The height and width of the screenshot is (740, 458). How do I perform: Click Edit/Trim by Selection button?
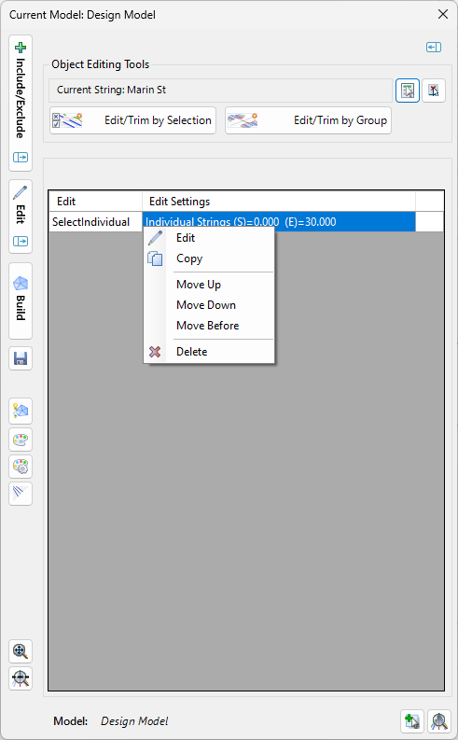point(133,120)
